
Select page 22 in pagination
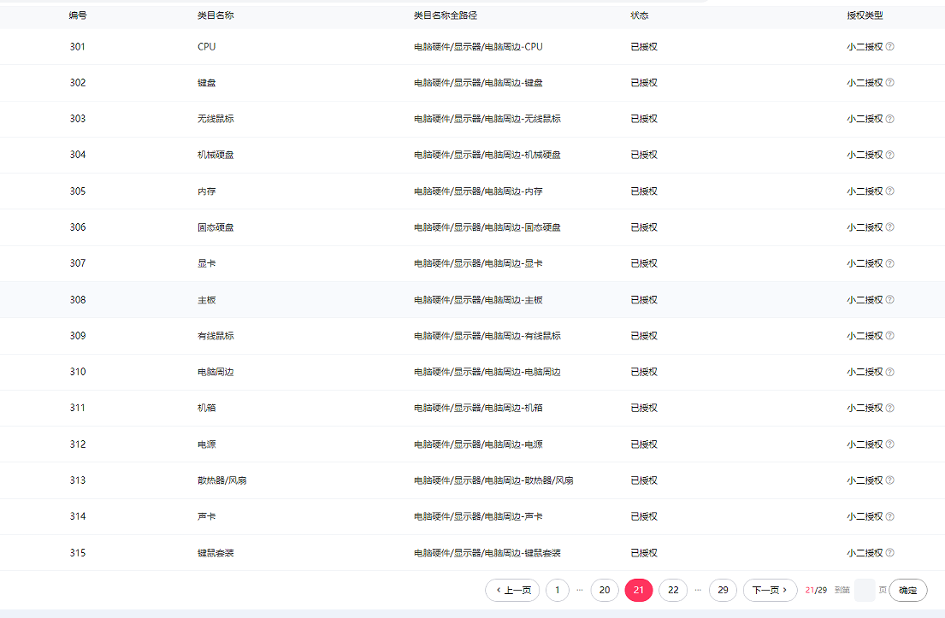tap(673, 590)
